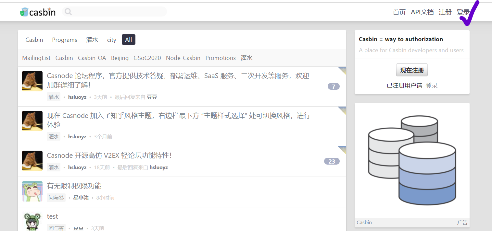Open the GSoC2020 node
Viewport: 492px width, 231px height.
147,58
